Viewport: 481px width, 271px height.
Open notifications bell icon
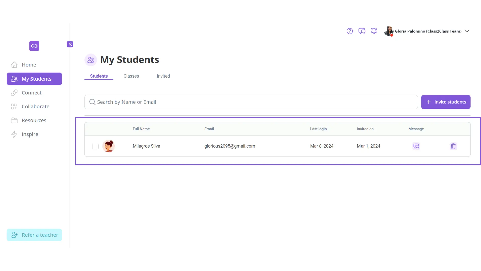tap(374, 31)
